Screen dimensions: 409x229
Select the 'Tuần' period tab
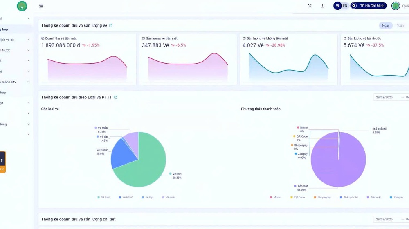[400, 25]
